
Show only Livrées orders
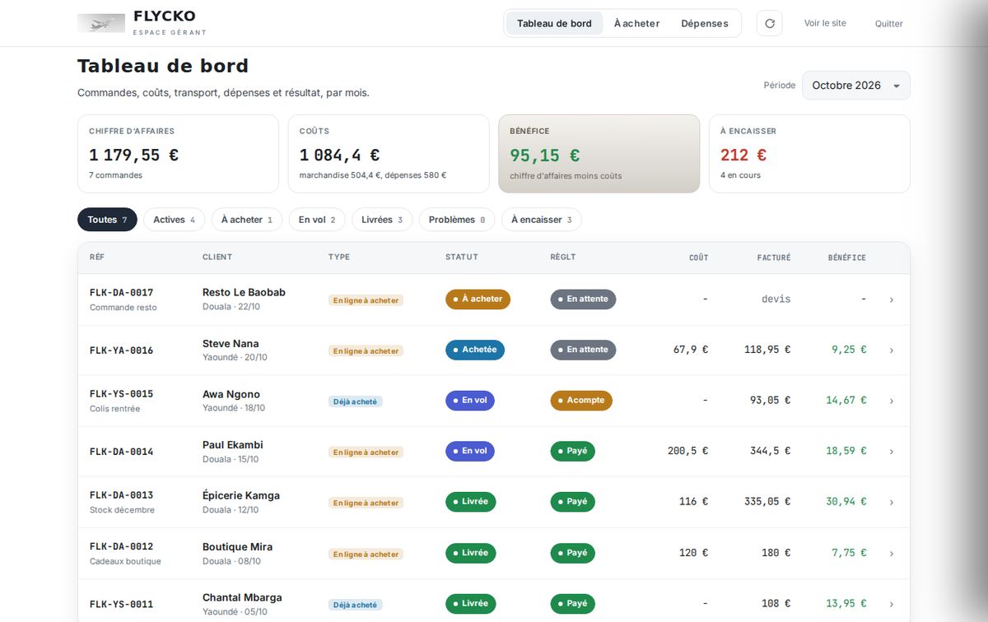coord(382,220)
